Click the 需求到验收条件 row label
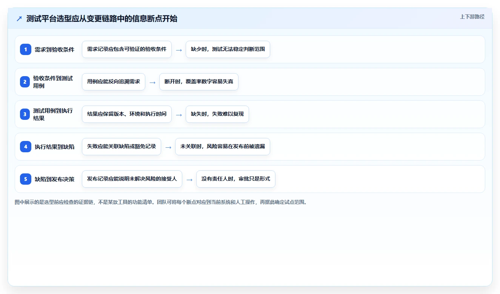Viewport: 500px width, 294px height. [54, 49]
